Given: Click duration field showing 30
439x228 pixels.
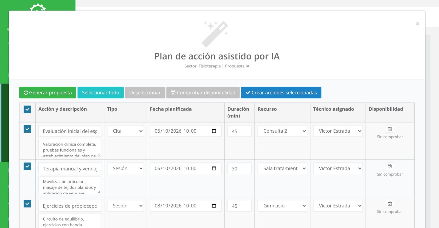Looking at the screenshot, I should pos(240,169).
